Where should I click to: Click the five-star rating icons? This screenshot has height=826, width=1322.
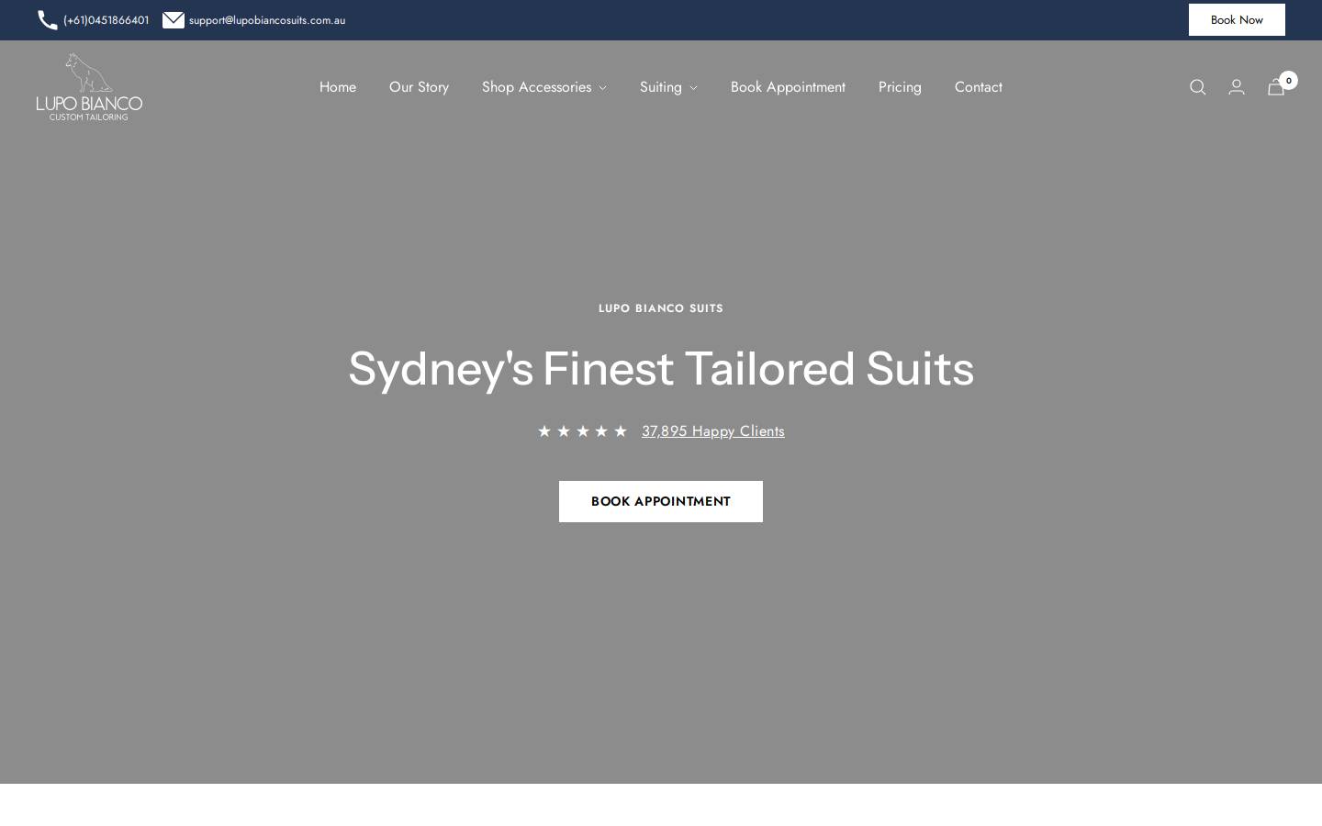[583, 431]
